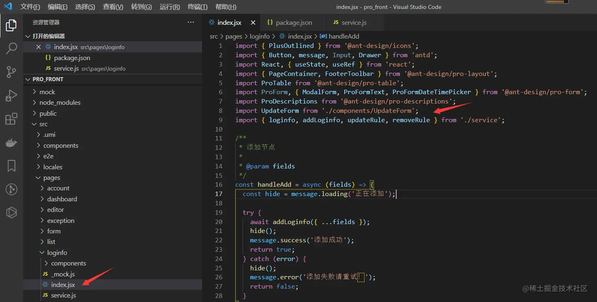Click 'PlusOutlined' in the line 1 import

[291, 45]
